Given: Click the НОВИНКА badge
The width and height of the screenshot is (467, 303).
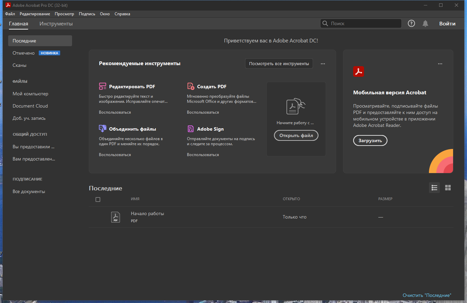Looking at the screenshot, I should point(49,53).
